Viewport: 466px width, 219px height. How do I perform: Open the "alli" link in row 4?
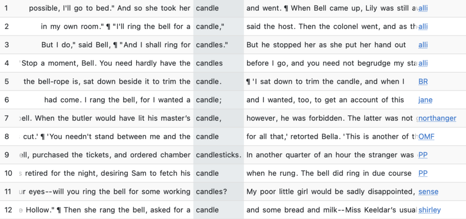click(423, 63)
